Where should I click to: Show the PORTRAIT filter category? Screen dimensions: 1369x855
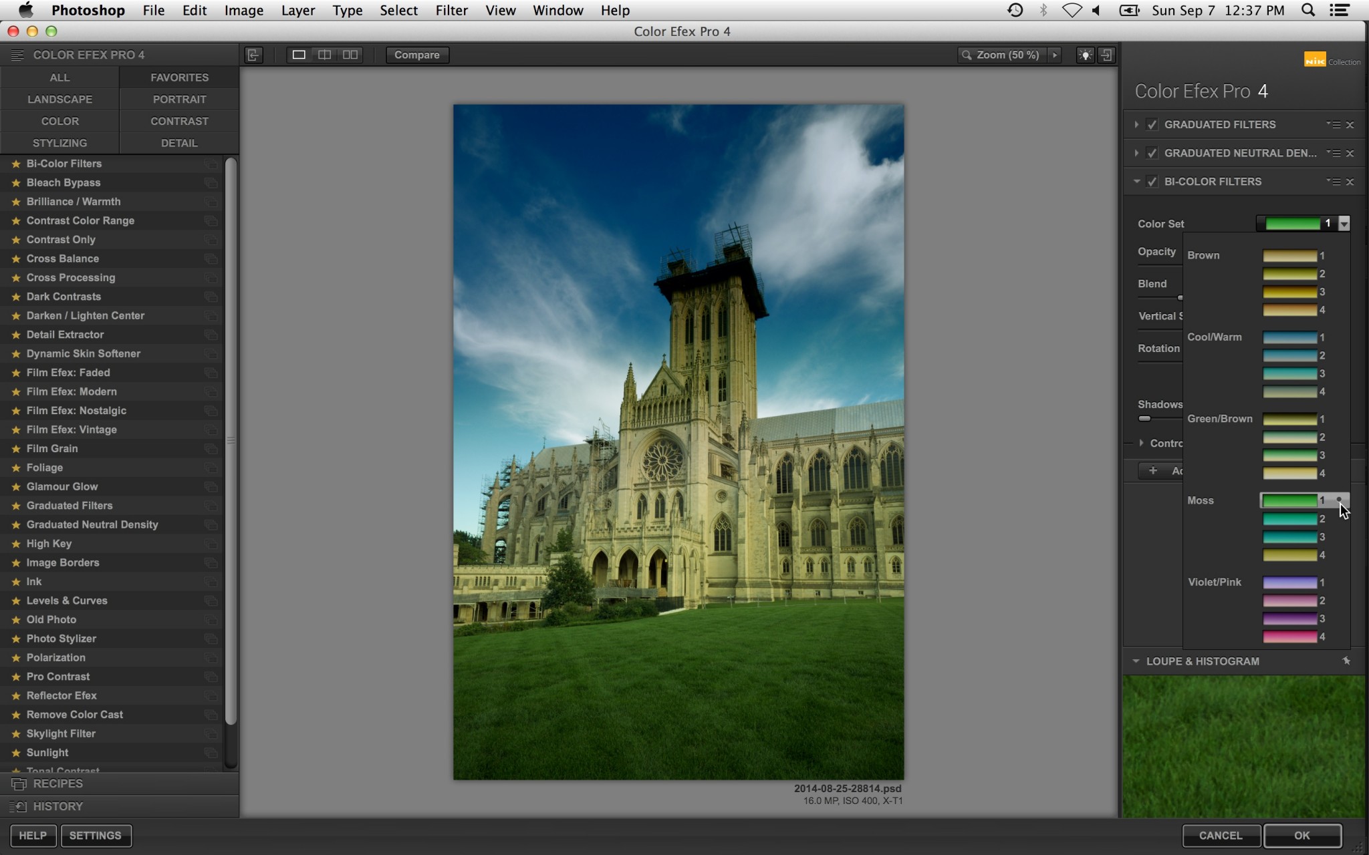coord(179,100)
